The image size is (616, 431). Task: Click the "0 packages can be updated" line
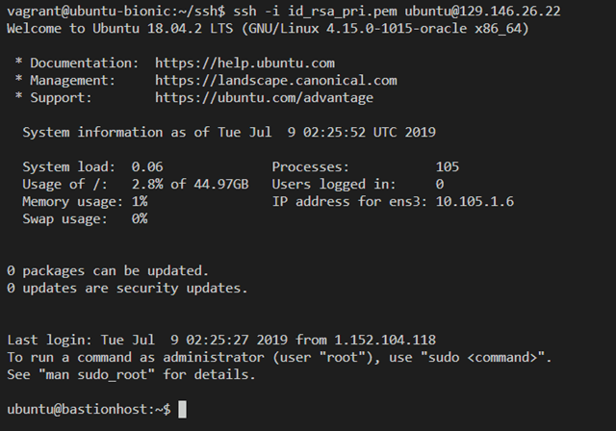click(x=108, y=270)
